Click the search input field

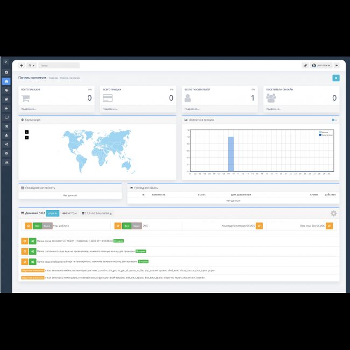point(59,65)
